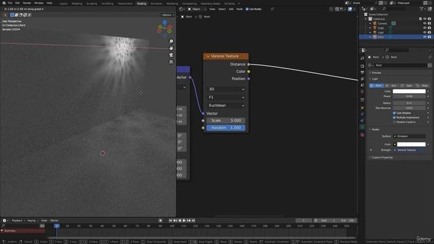
Task: Click the light Color white swatch
Action: pyautogui.click(x=409, y=91)
